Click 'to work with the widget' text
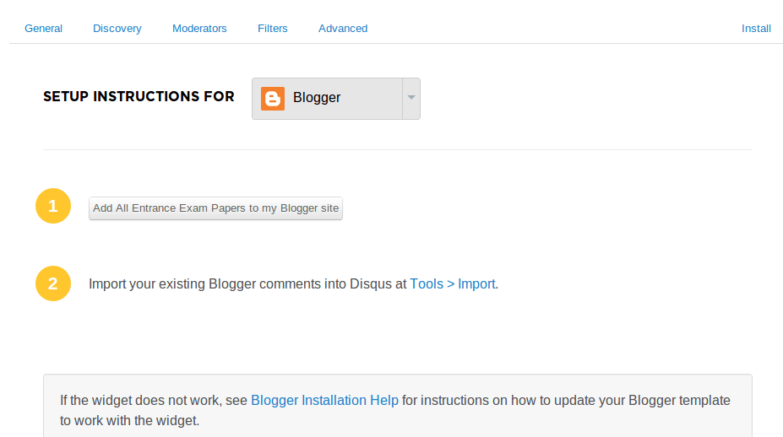Image resolution: width=783 pixels, height=437 pixels. [130, 420]
